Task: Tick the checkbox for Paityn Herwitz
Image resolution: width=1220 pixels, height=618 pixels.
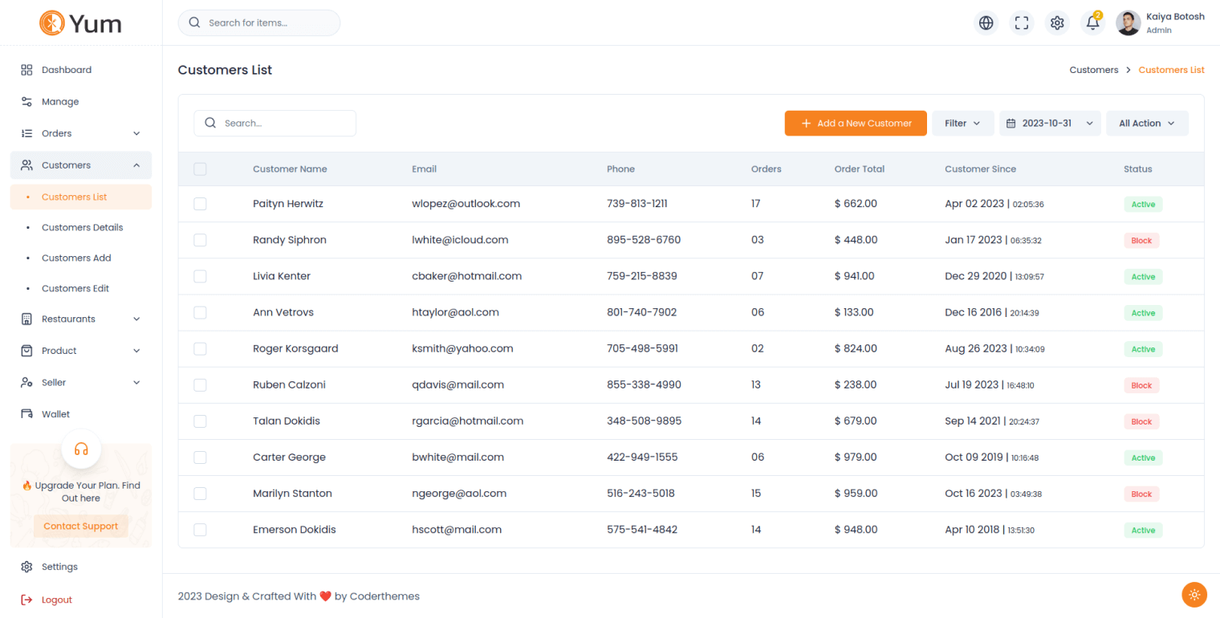Action: coord(201,204)
